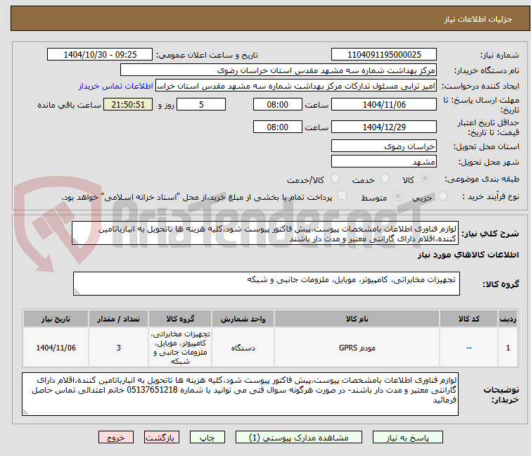Click the row number cell 1
The image size is (531, 456).
[x=508, y=348]
